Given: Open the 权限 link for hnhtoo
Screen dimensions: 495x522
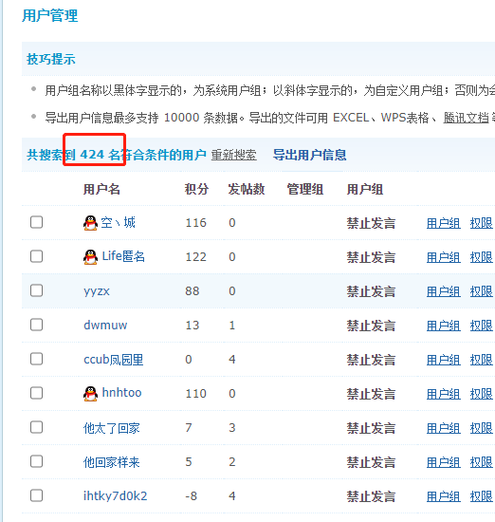Looking at the screenshot, I should [481, 394].
